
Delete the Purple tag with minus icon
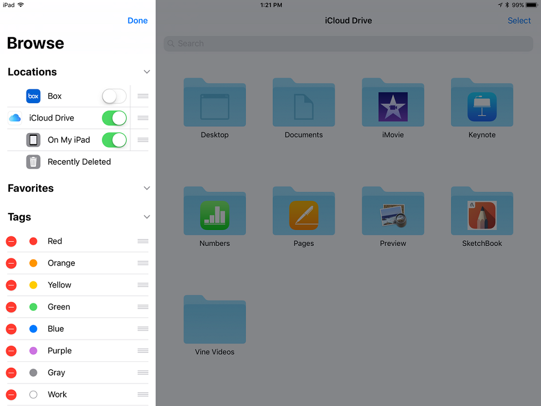(x=11, y=351)
